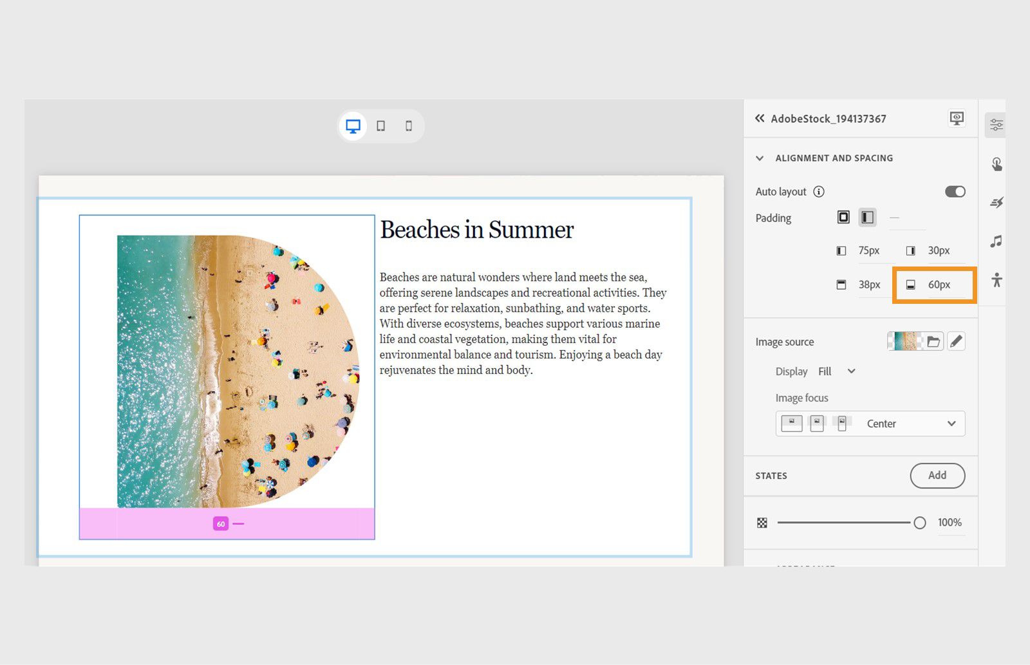Click the Beaches in Summer heading
Viewport: 1030px width, 665px height.
tap(476, 230)
